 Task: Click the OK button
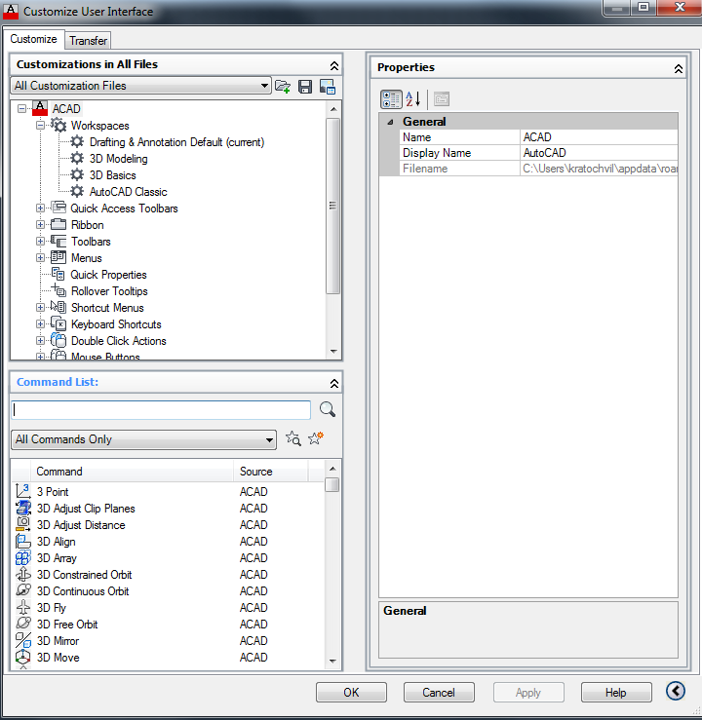351,692
